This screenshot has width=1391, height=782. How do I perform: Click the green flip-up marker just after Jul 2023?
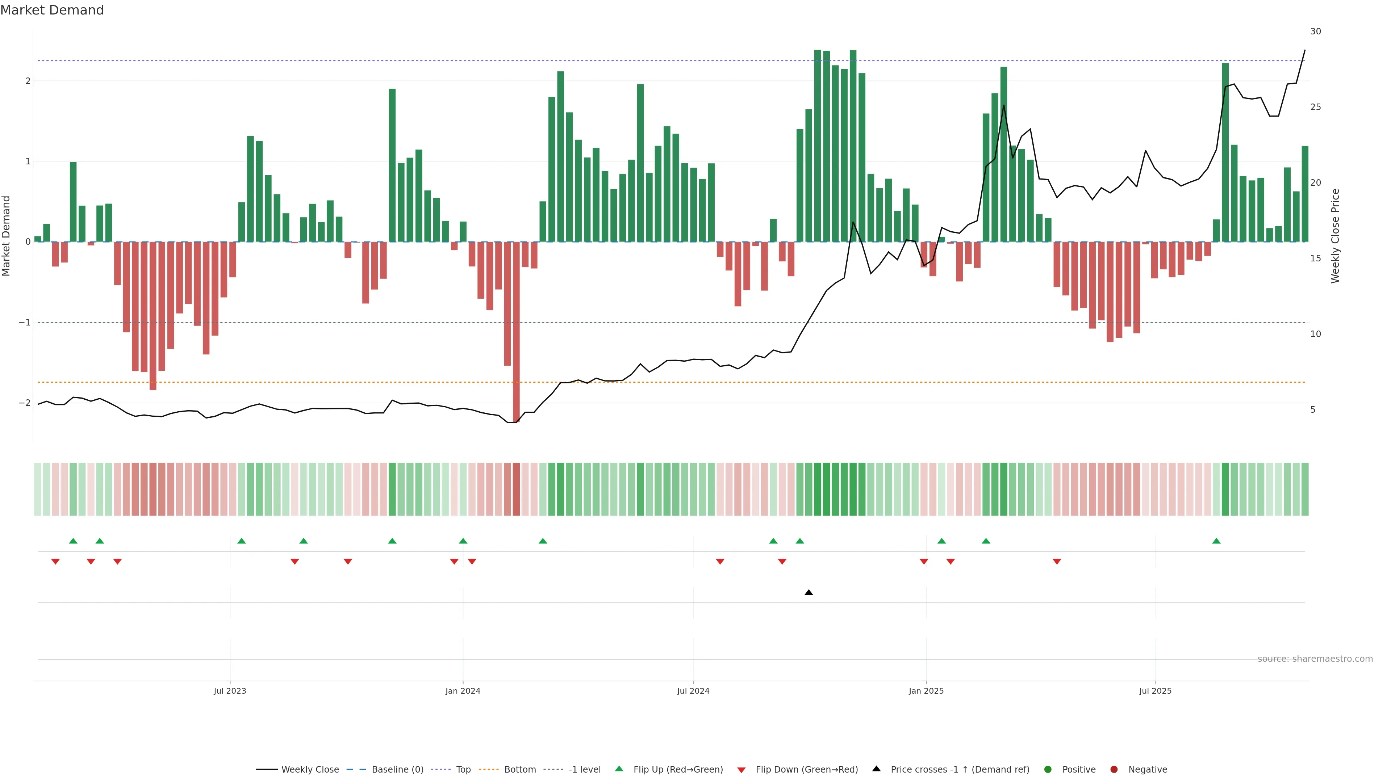tap(241, 541)
